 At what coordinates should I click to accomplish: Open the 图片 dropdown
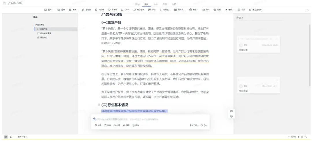[49, 10]
